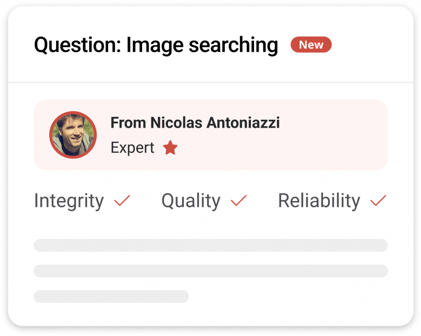Select the Reliability label
The height and width of the screenshot is (336, 421).
pyautogui.click(x=319, y=201)
